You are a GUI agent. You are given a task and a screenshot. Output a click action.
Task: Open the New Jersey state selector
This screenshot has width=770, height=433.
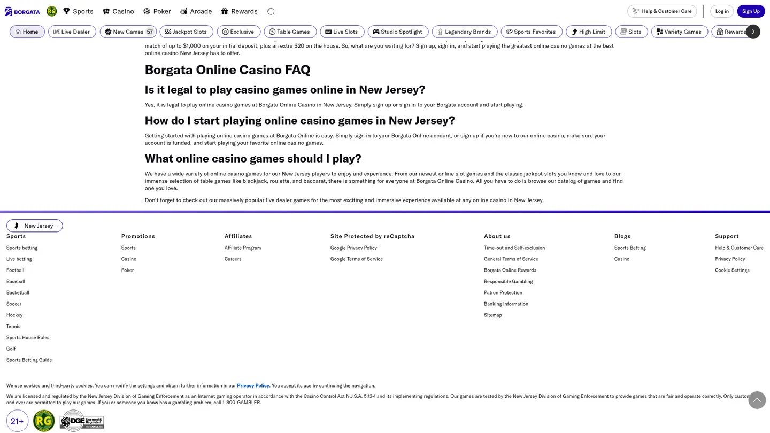35,226
